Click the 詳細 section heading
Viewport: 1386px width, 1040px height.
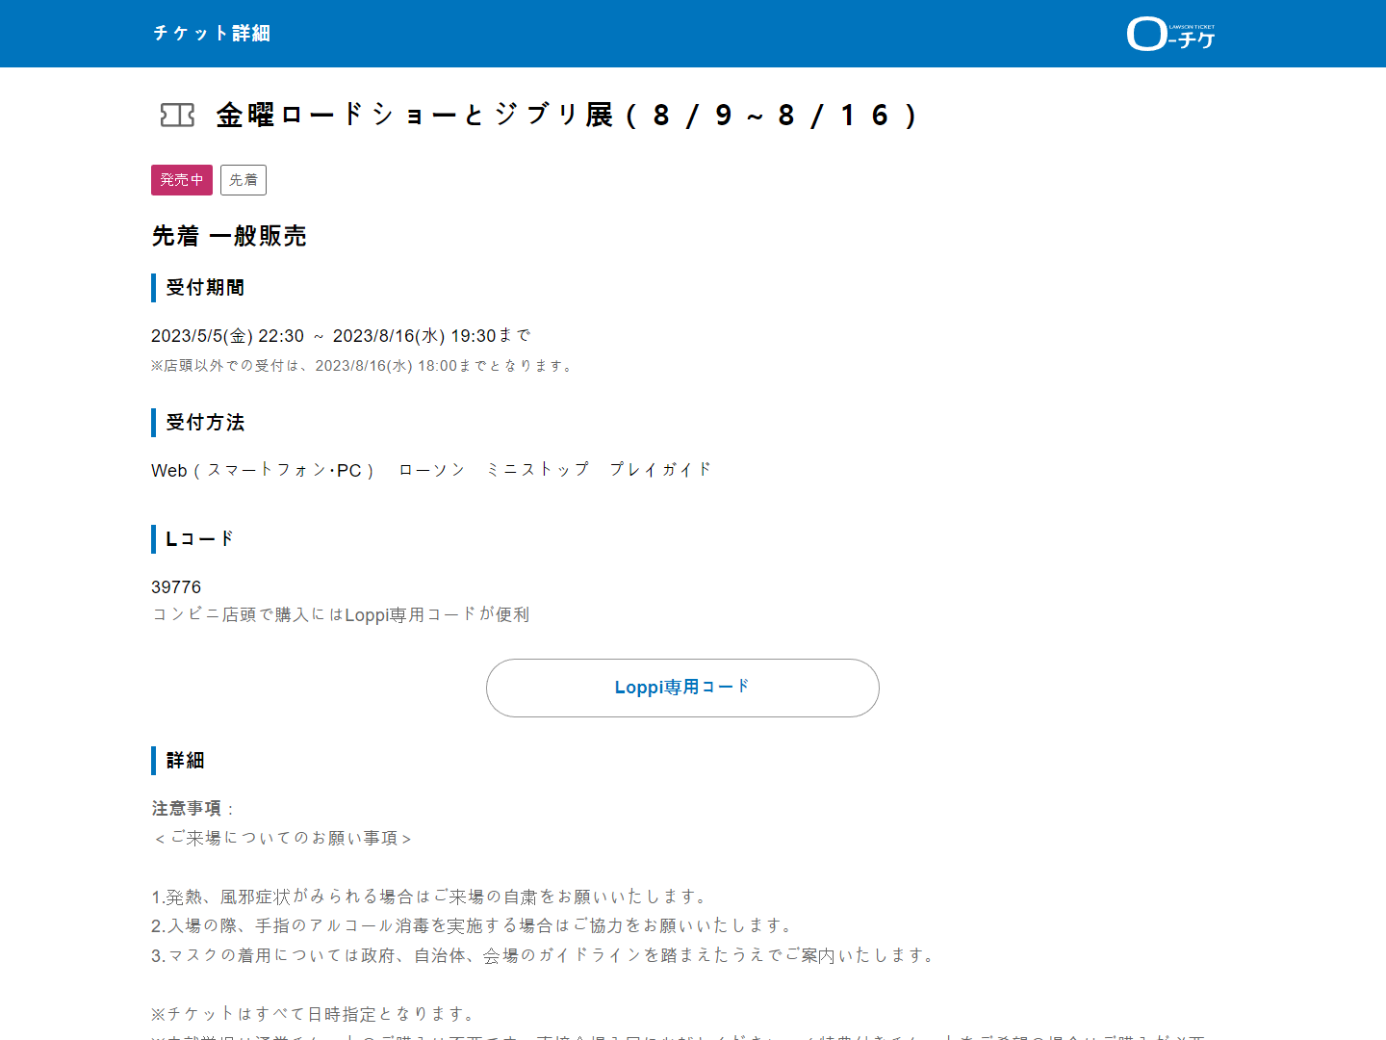[x=185, y=761]
